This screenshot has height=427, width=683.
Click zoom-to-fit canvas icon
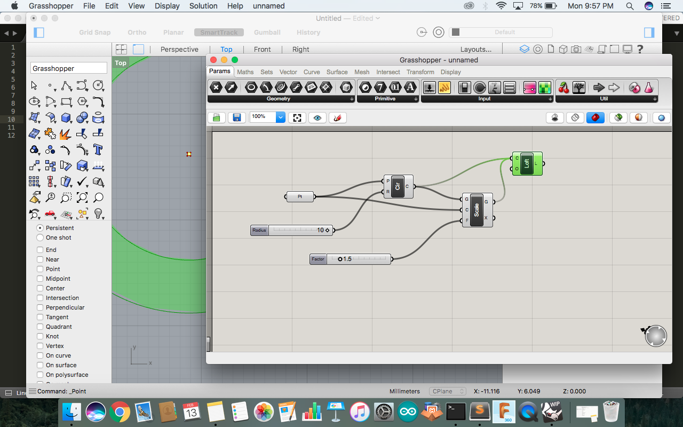pyautogui.click(x=297, y=117)
